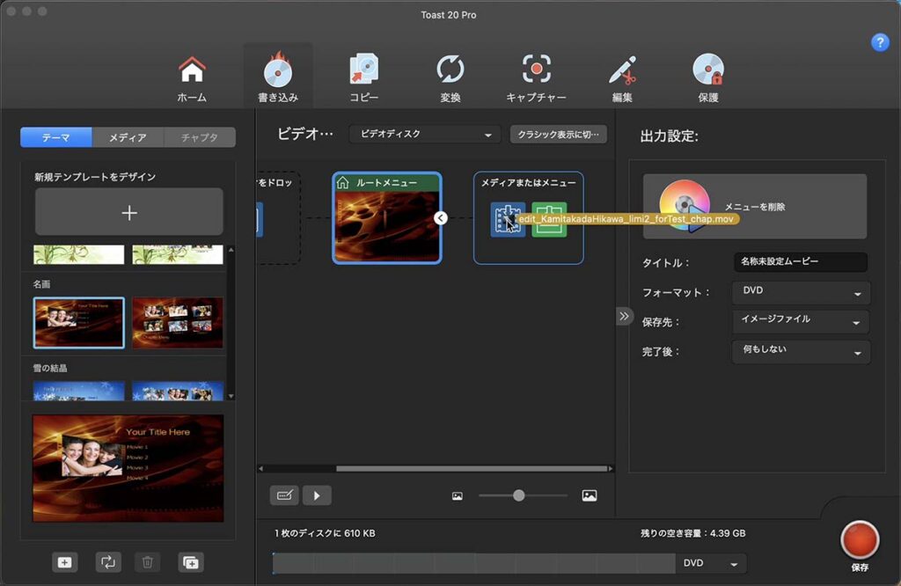The height and width of the screenshot is (586, 901).
Task: Select the コピー (Copy) disc icon
Action: [363, 71]
